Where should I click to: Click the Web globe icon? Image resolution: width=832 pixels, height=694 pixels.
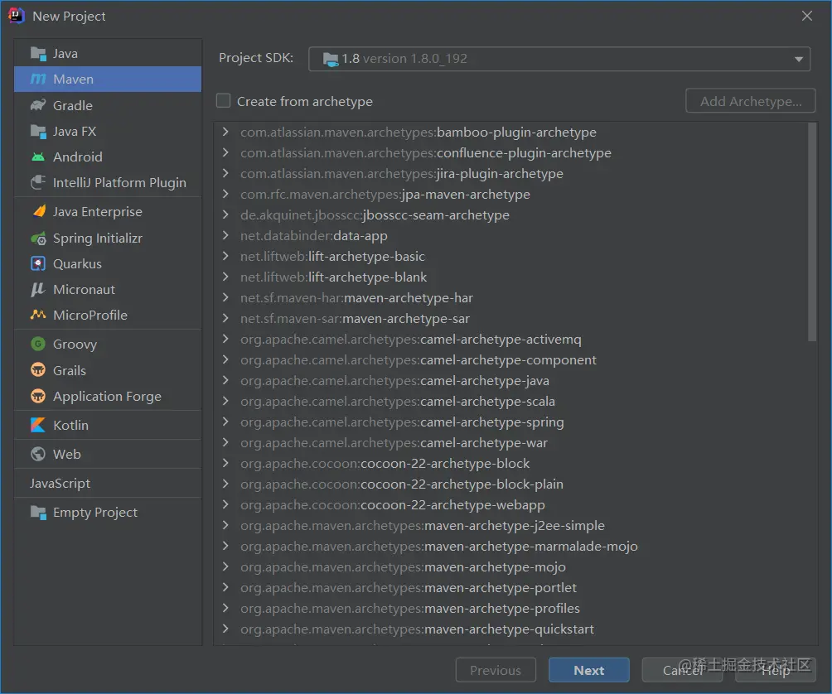[38, 455]
